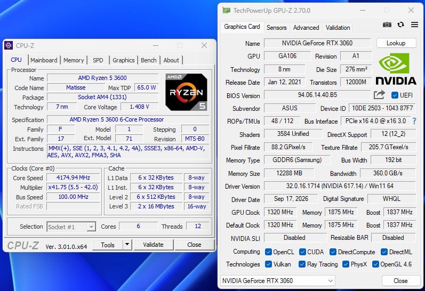The width and height of the screenshot is (425, 291).
Task: Click the GPU-Z title bar icon
Action: [226, 10]
